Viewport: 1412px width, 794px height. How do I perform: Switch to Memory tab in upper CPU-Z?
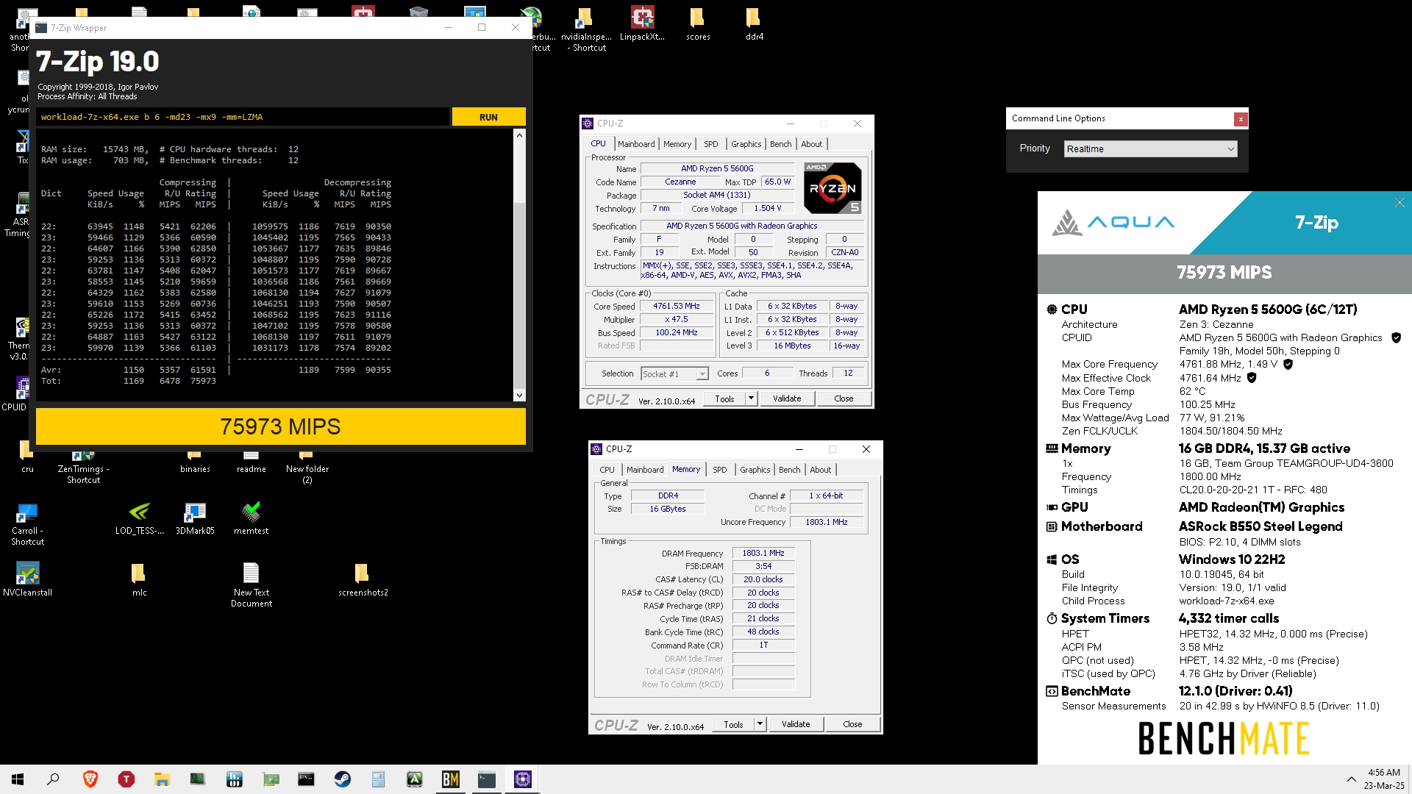(x=677, y=144)
